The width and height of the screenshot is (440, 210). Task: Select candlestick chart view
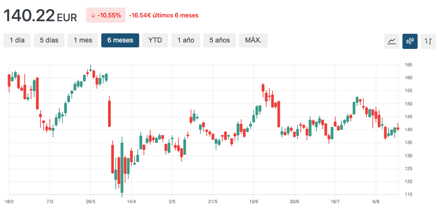click(x=410, y=41)
